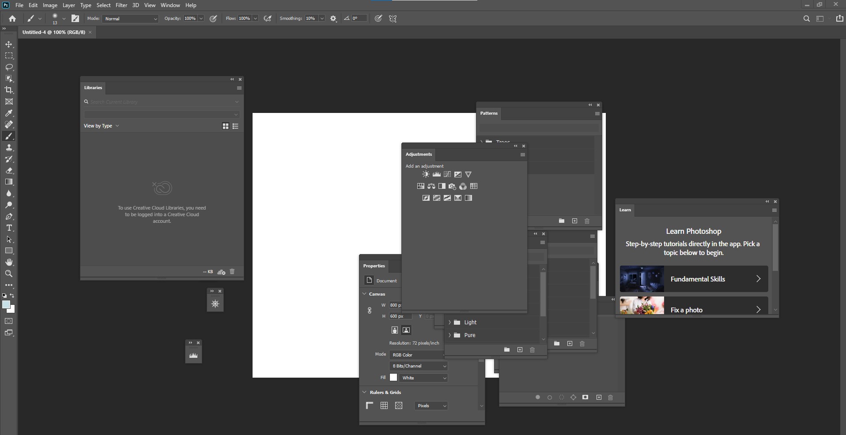Enable airbrush-style build-up effects
Screen dimensions: 846x435
click(268, 19)
